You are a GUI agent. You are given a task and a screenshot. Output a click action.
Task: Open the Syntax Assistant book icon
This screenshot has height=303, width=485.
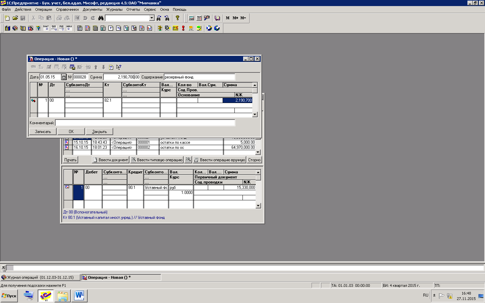click(218, 18)
